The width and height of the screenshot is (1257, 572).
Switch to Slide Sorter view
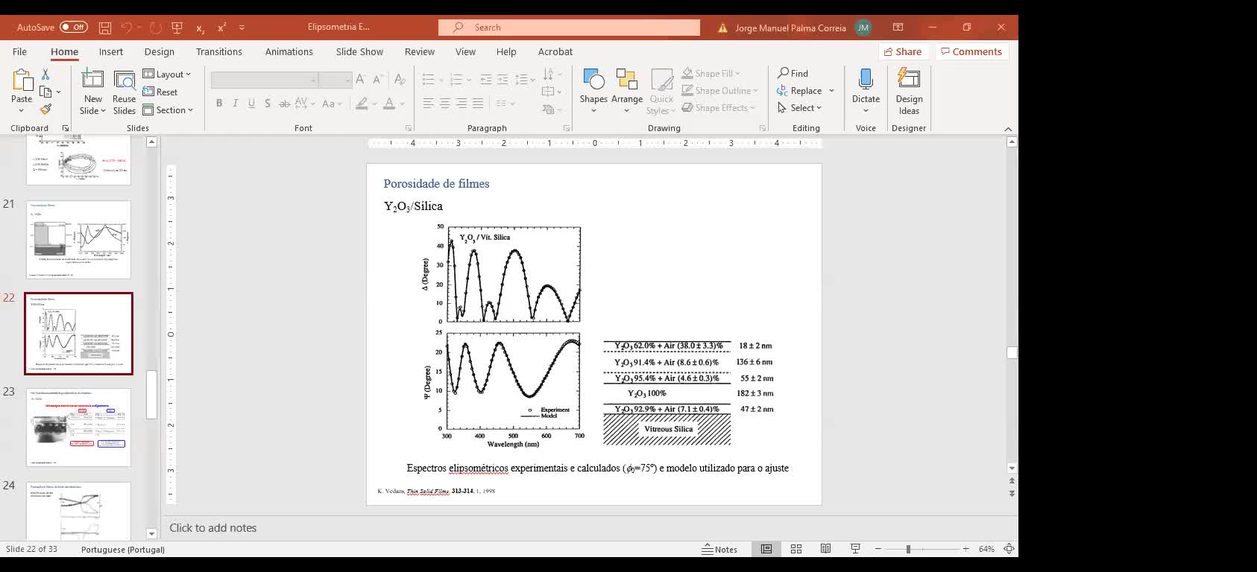coord(796,549)
